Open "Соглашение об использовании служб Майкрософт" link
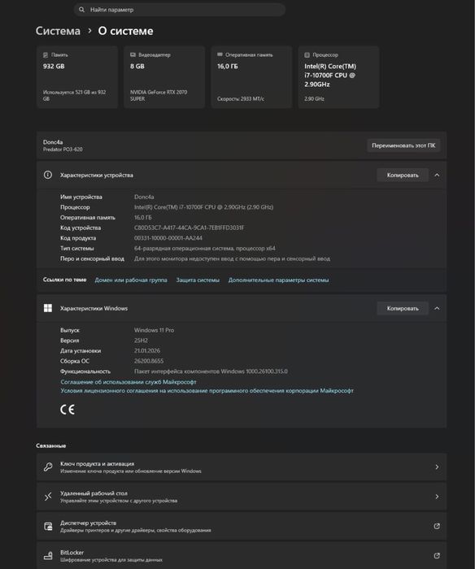Screen dimensions: 475x569 click(129, 382)
